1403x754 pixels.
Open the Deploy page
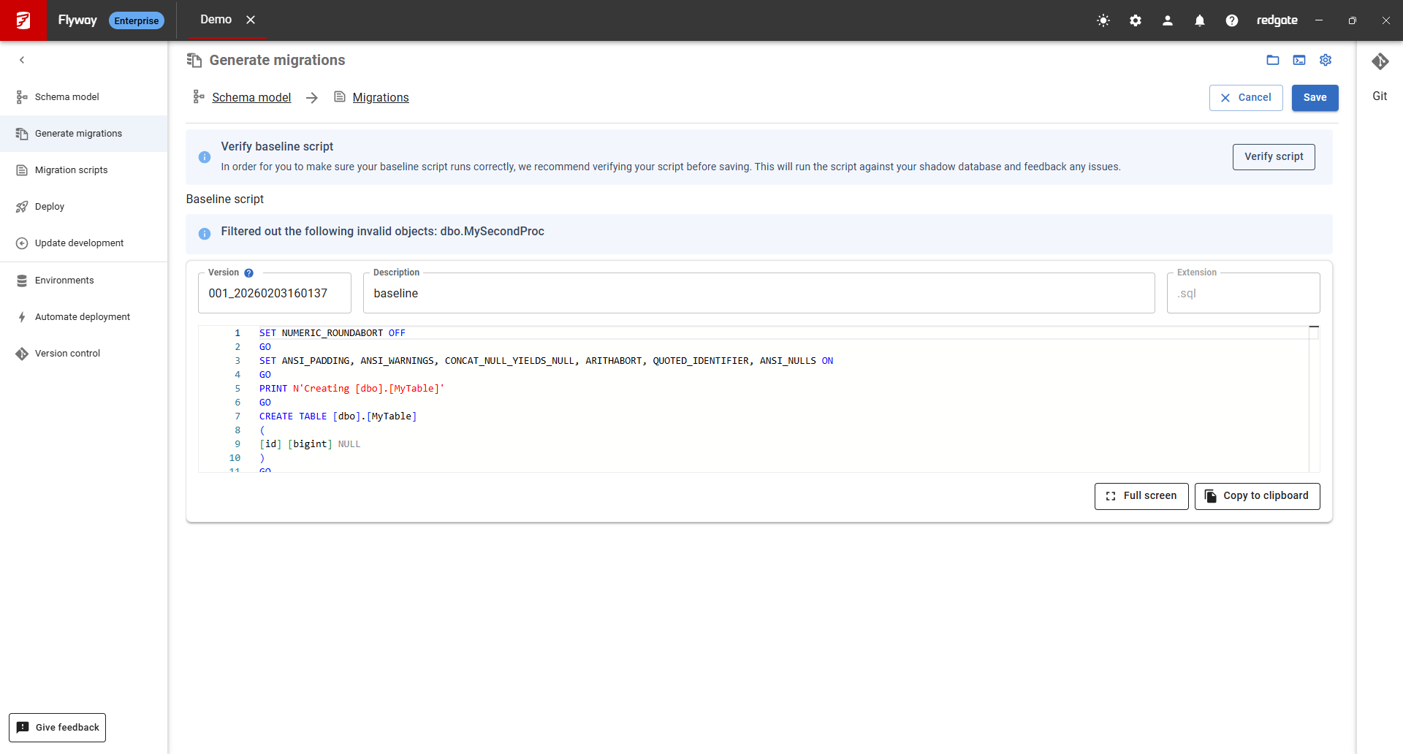50,207
